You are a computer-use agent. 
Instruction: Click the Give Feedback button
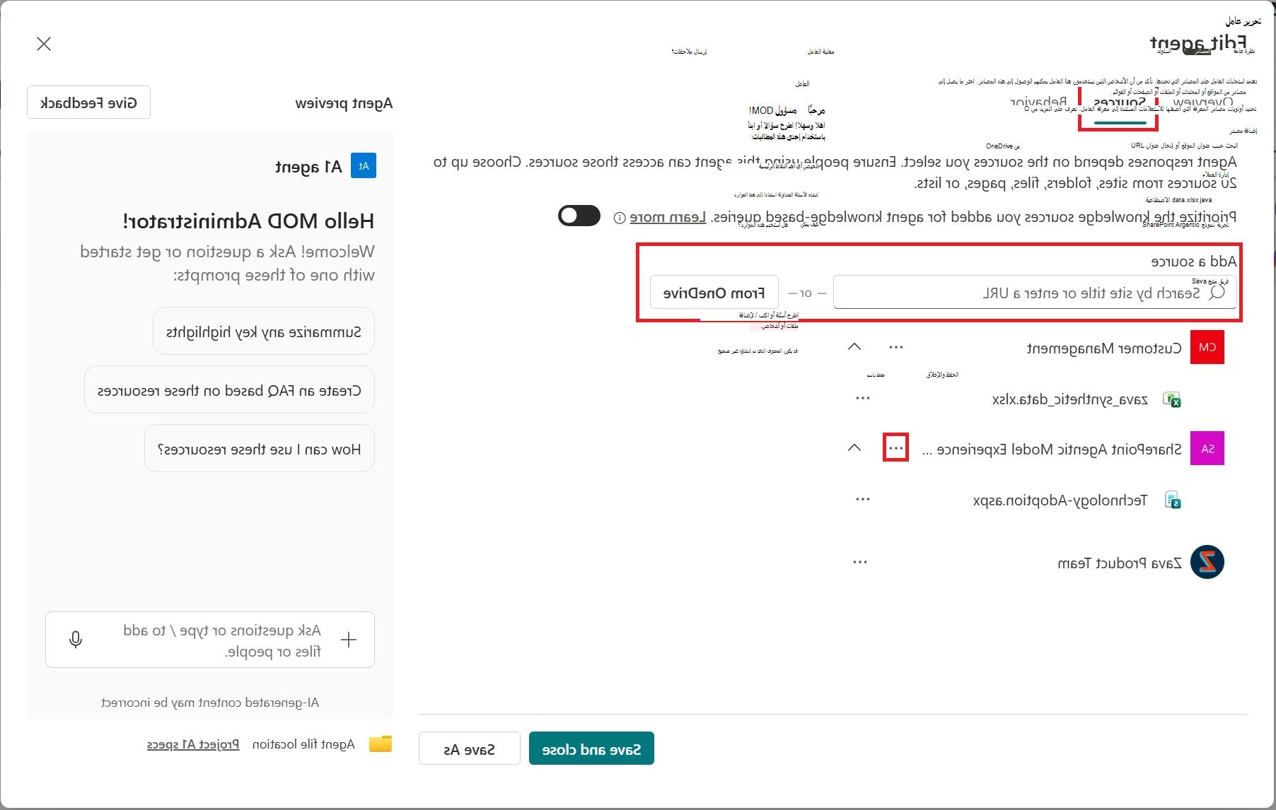88,102
